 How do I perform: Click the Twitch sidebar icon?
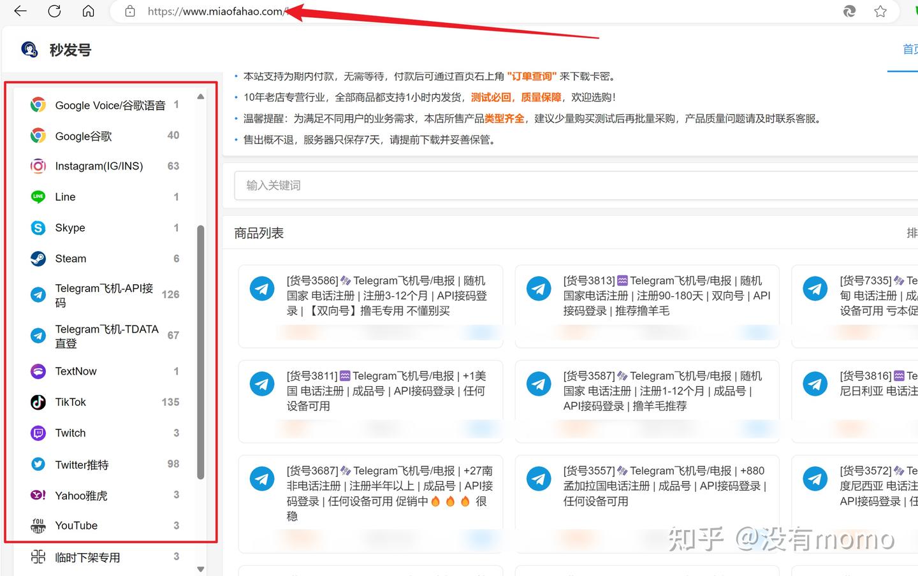(38, 433)
